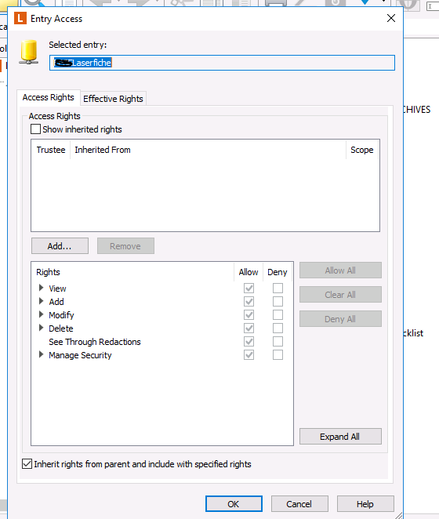The width and height of the screenshot is (439, 519).
Task: Click the Cancel button
Action: 299,504
